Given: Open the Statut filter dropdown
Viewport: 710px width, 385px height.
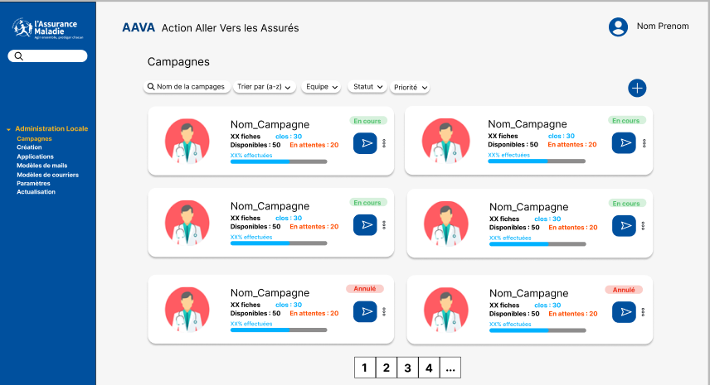Looking at the screenshot, I should pyautogui.click(x=368, y=87).
